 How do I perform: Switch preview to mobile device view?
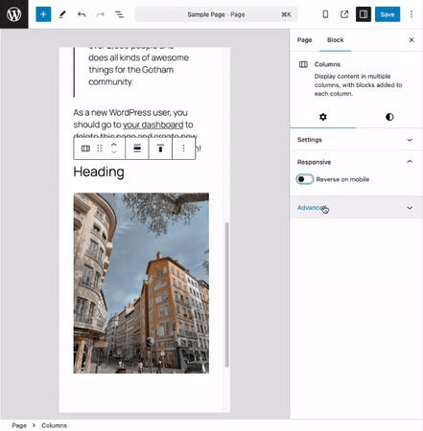325,14
